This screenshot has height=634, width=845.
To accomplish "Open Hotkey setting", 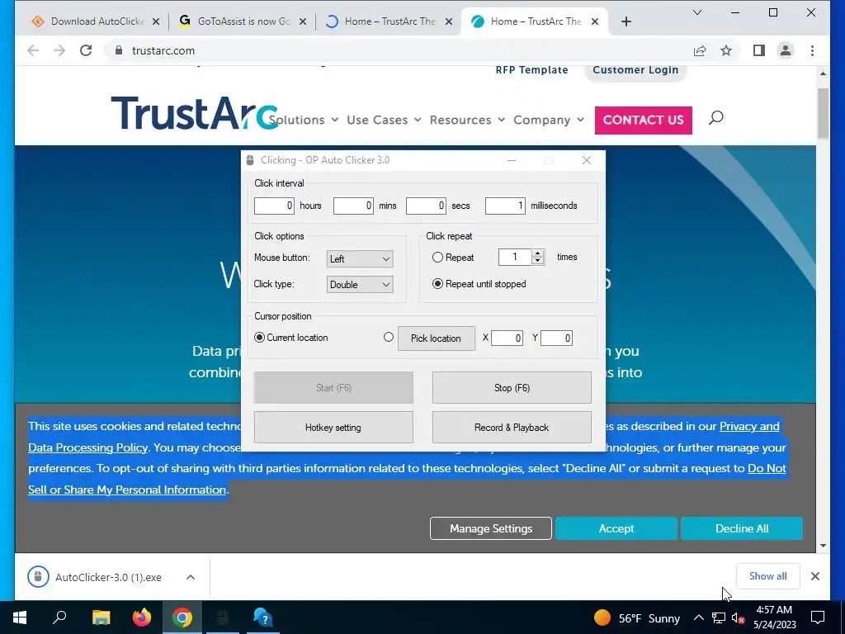I will (333, 428).
